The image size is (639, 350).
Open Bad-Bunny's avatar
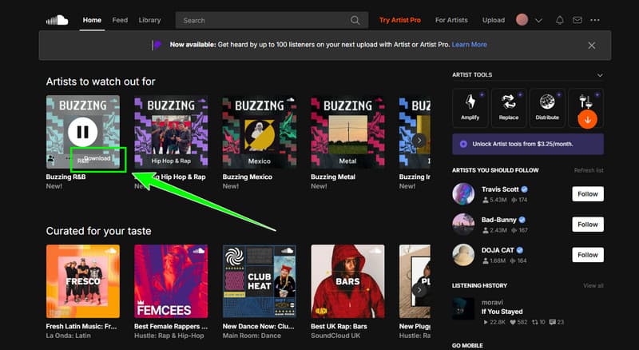pos(463,225)
